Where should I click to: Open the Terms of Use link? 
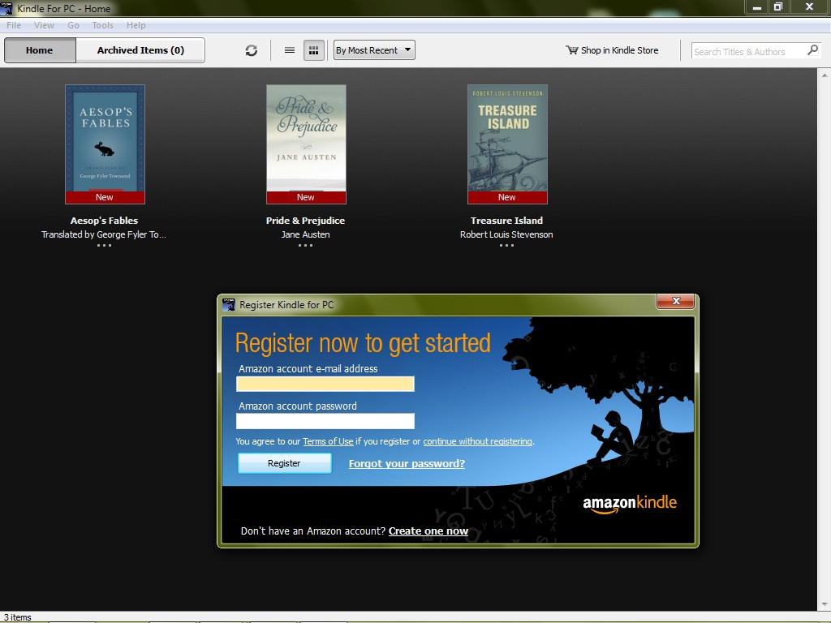pyautogui.click(x=328, y=441)
